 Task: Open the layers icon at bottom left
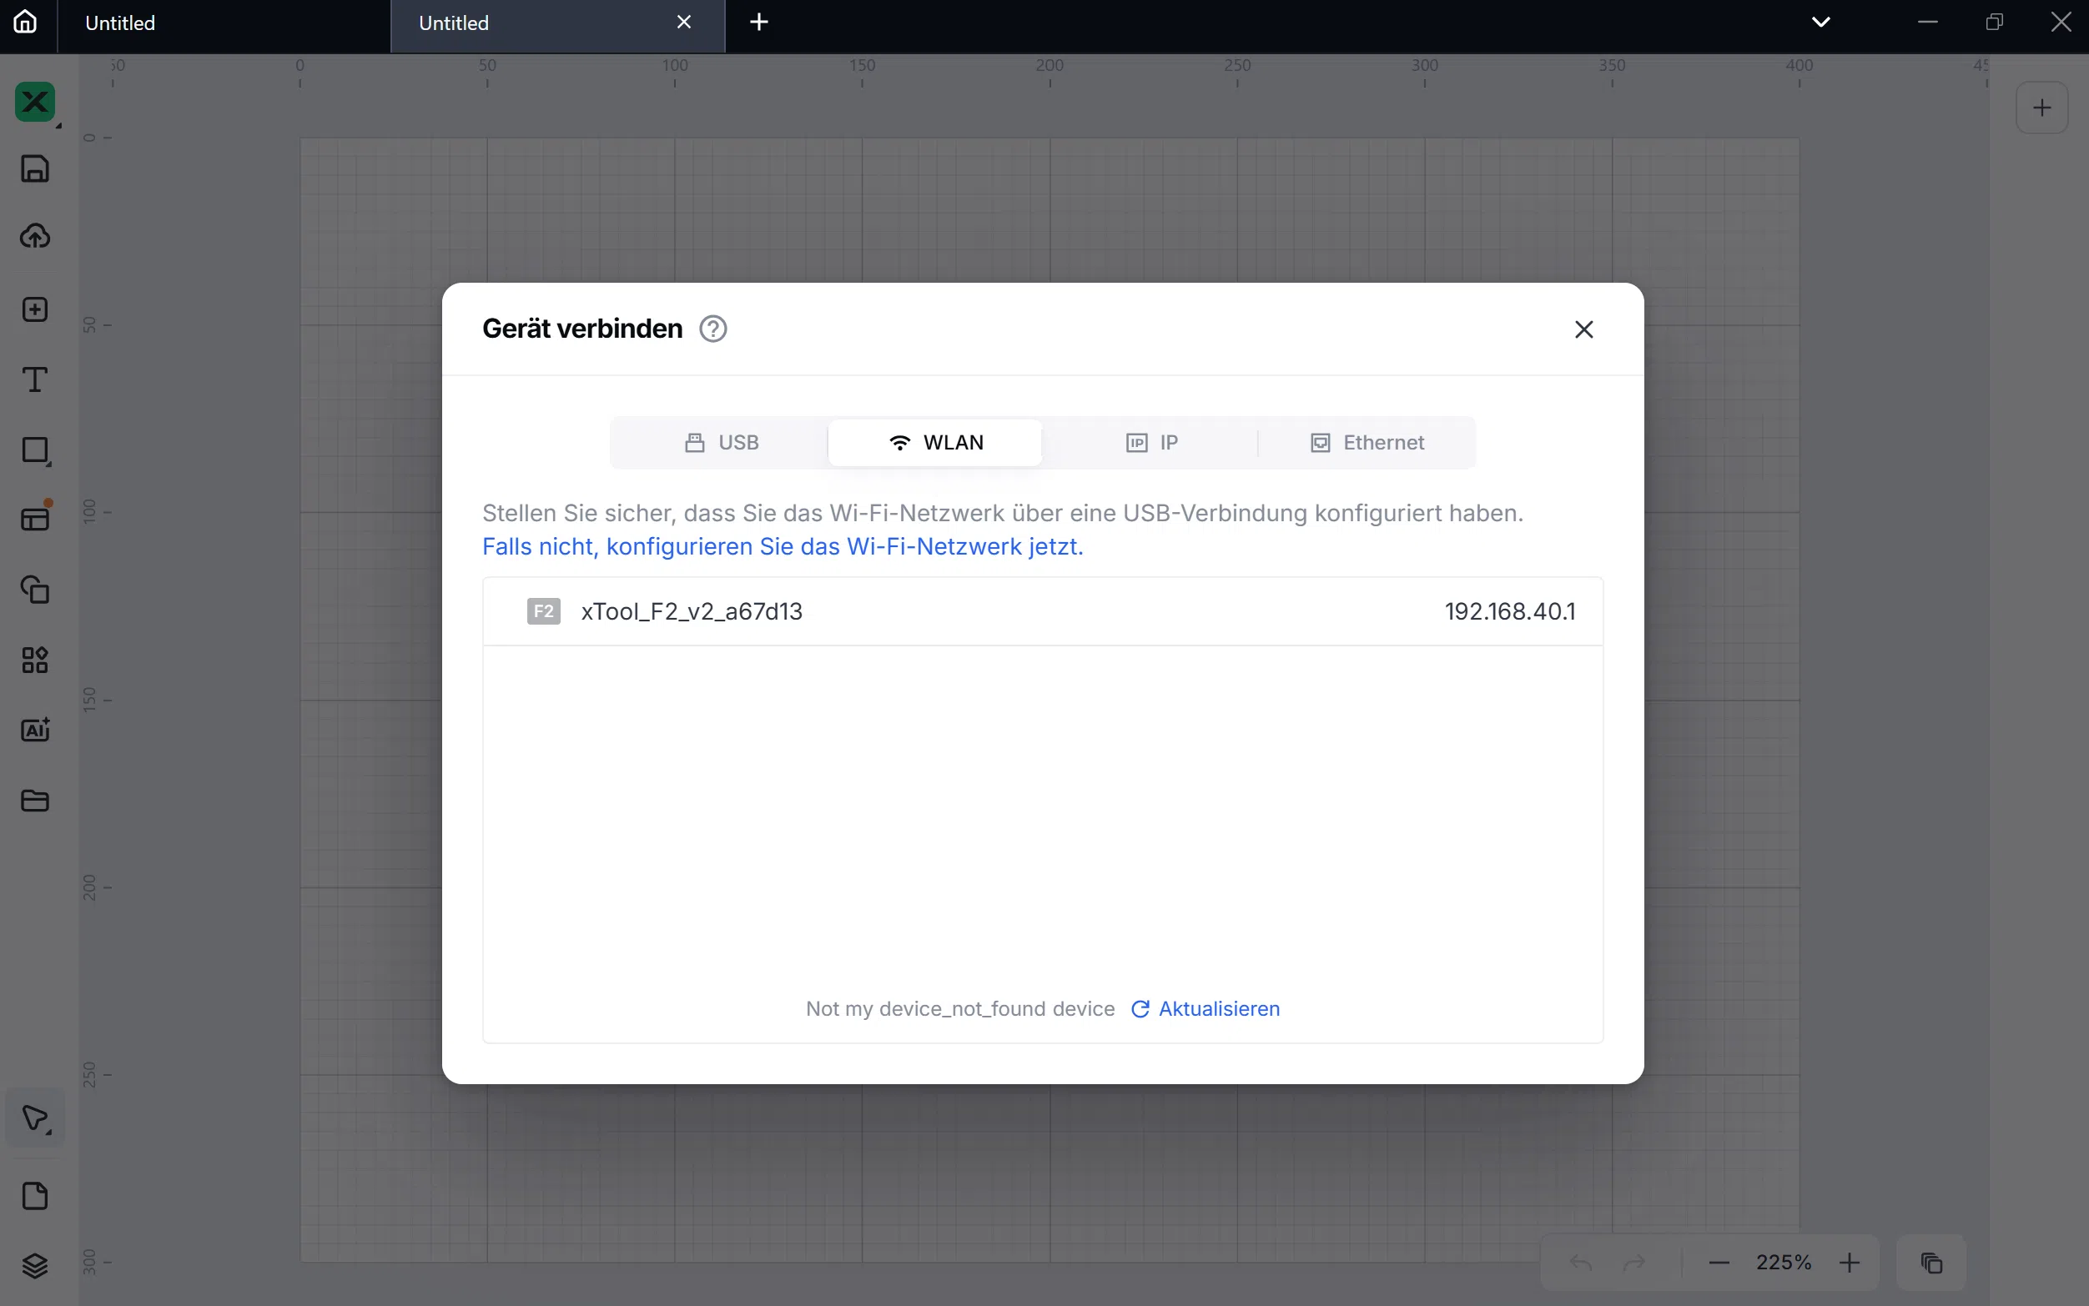(x=34, y=1266)
